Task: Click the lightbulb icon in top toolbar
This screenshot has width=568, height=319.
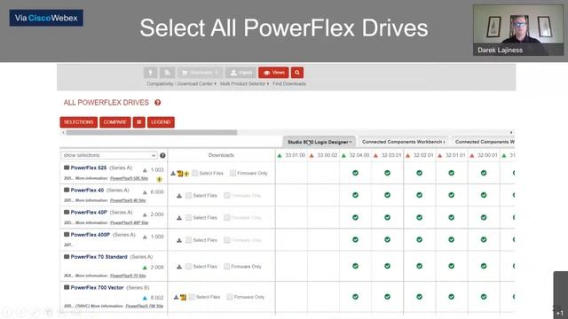Action: [x=150, y=73]
